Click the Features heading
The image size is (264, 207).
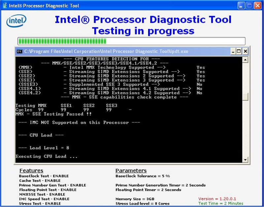click(x=31, y=170)
